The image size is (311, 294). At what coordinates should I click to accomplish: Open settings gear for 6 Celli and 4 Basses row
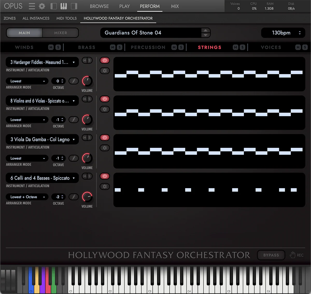pyautogui.click(x=105, y=186)
